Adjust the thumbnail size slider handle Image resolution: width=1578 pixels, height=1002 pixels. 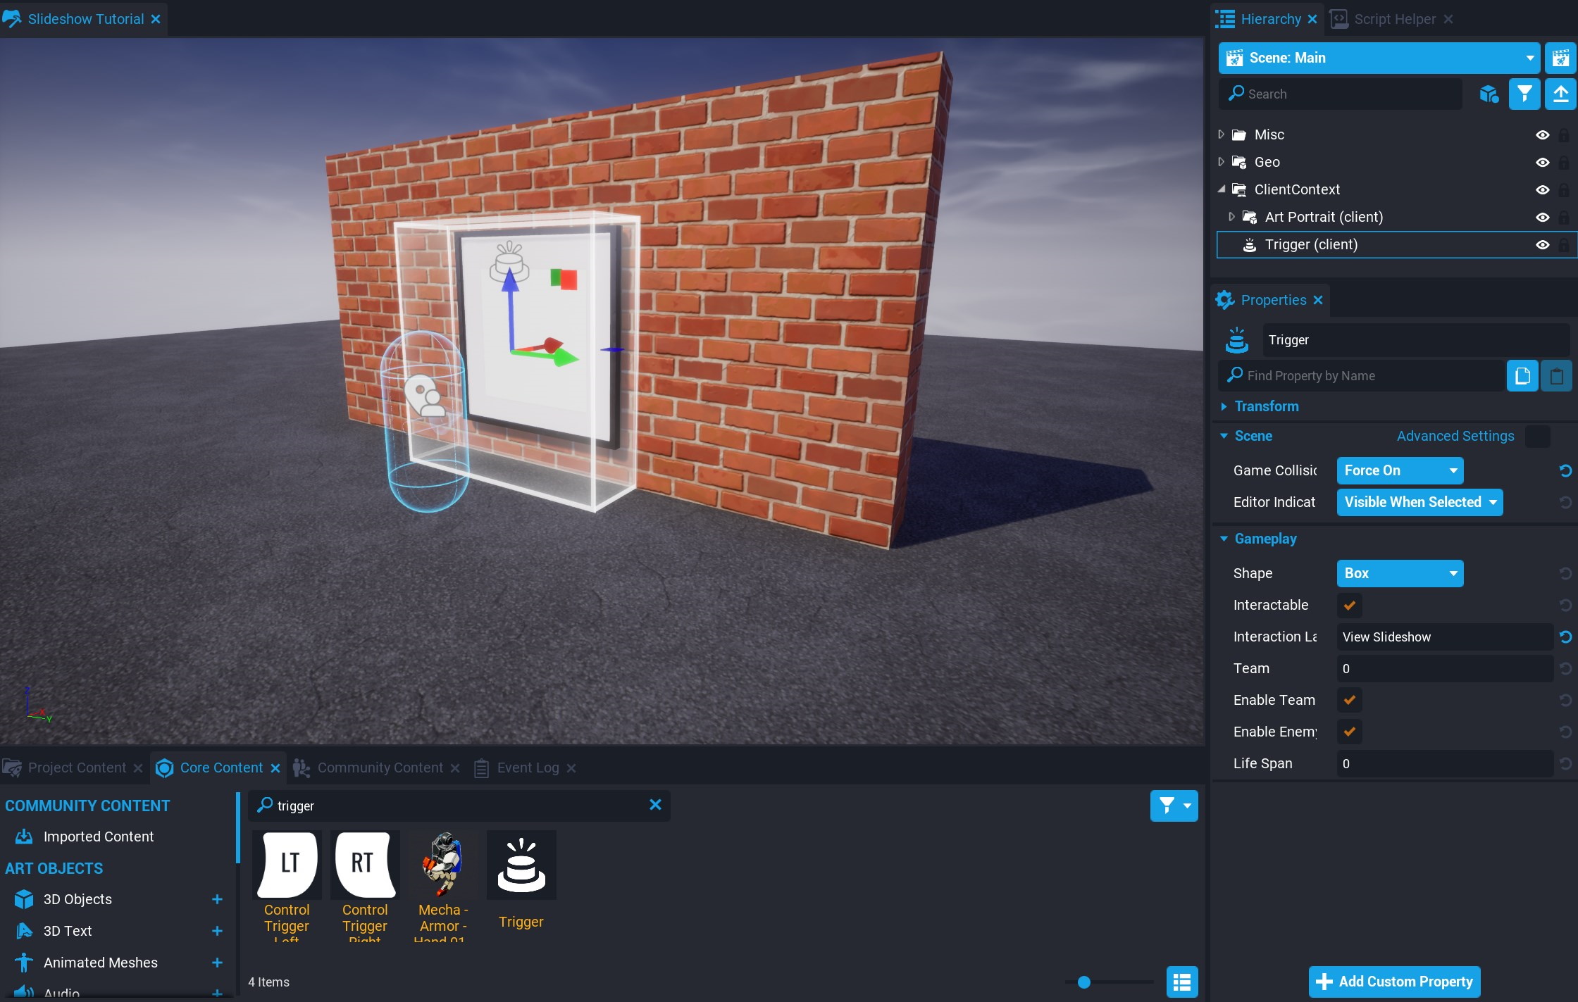coord(1084,982)
